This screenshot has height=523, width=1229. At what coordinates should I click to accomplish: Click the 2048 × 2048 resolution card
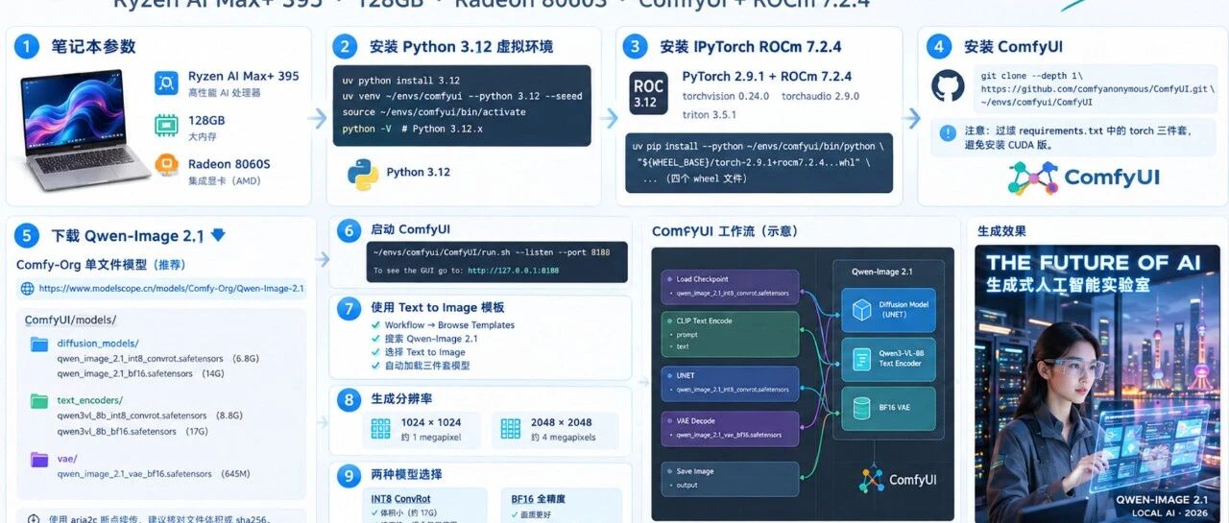coord(555,429)
